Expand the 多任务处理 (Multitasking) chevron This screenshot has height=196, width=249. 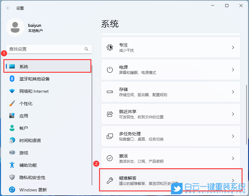pyautogui.click(x=233, y=136)
